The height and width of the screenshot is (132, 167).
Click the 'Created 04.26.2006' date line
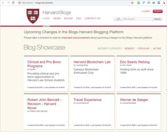coord(46,125)
